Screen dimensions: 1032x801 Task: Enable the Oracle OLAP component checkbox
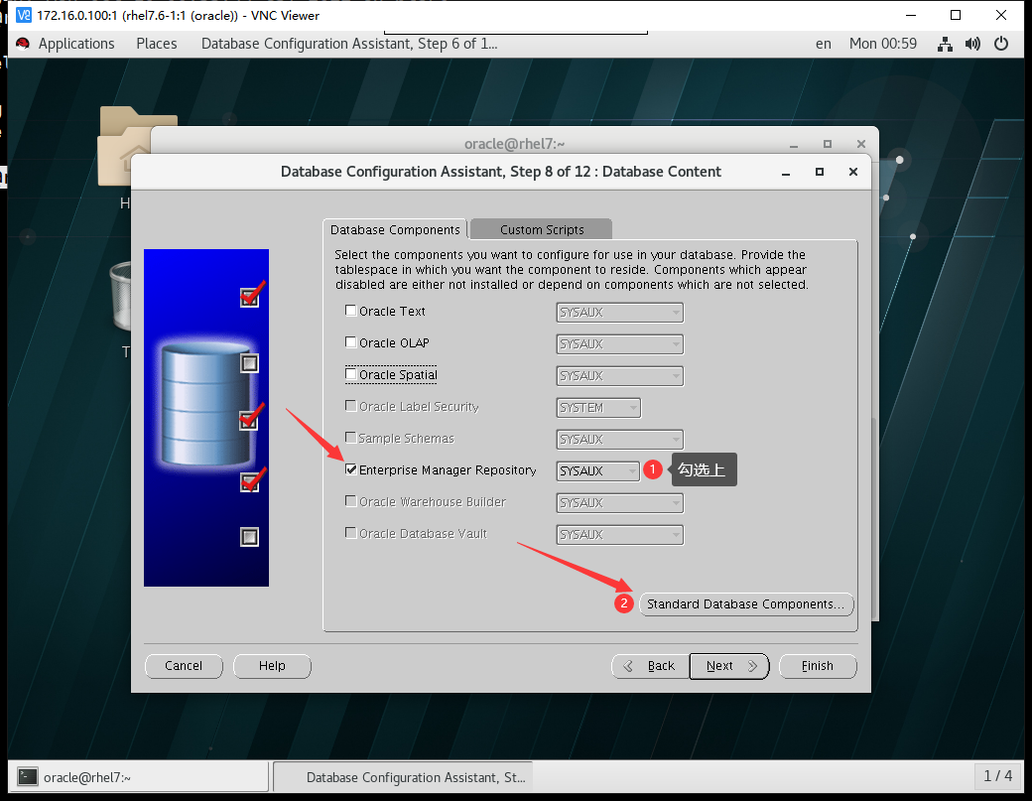pos(351,342)
